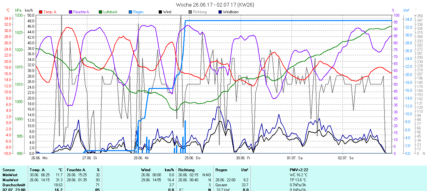Click the purple Feuchte A. legend square

(71, 12)
